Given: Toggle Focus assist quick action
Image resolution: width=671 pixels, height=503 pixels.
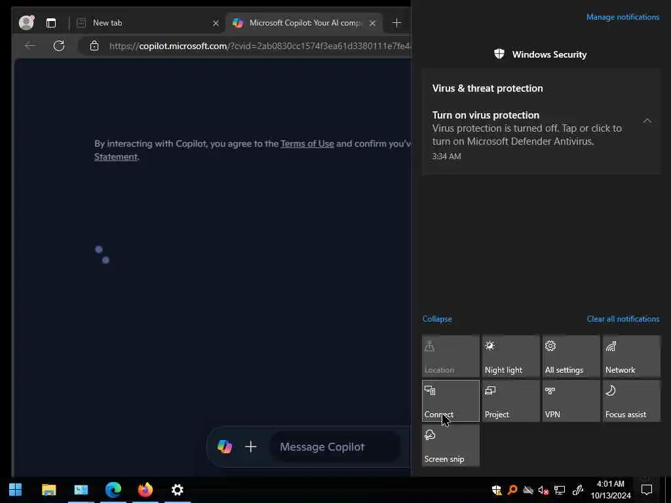Looking at the screenshot, I should tap(632, 401).
